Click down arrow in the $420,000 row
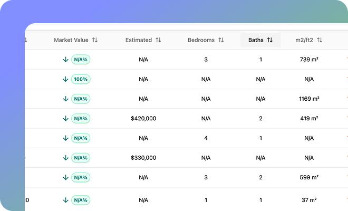Screen dimensions: 348x211 pos(66,119)
